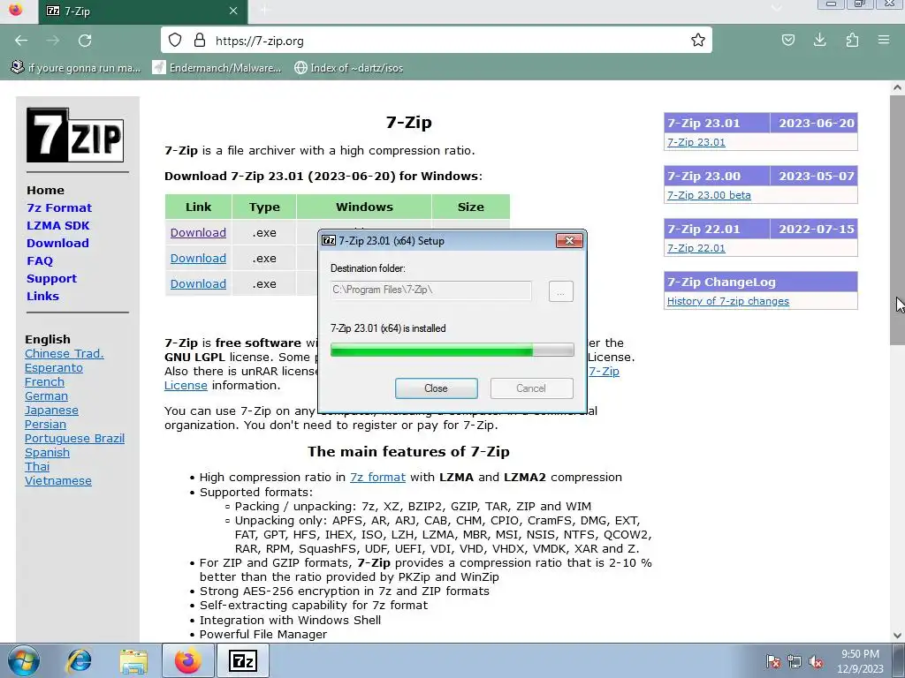This screenshot has width=905, height=678.
Task: Open the Firefox hamburger menu
Action: pos(883,41)
